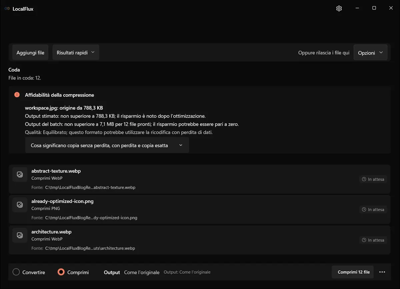Click the 'File in coda: 12.' counter text
Image resolution: width=400 pixels, height=289 pixels.
[x=25, y=78]
